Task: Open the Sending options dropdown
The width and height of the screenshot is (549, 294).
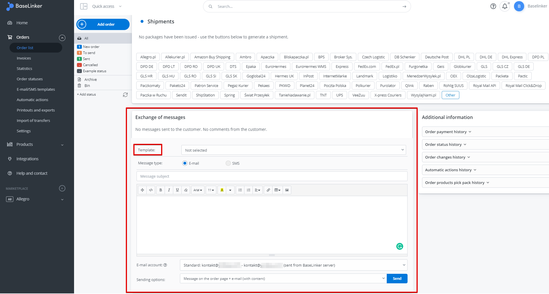Action: 283,279
